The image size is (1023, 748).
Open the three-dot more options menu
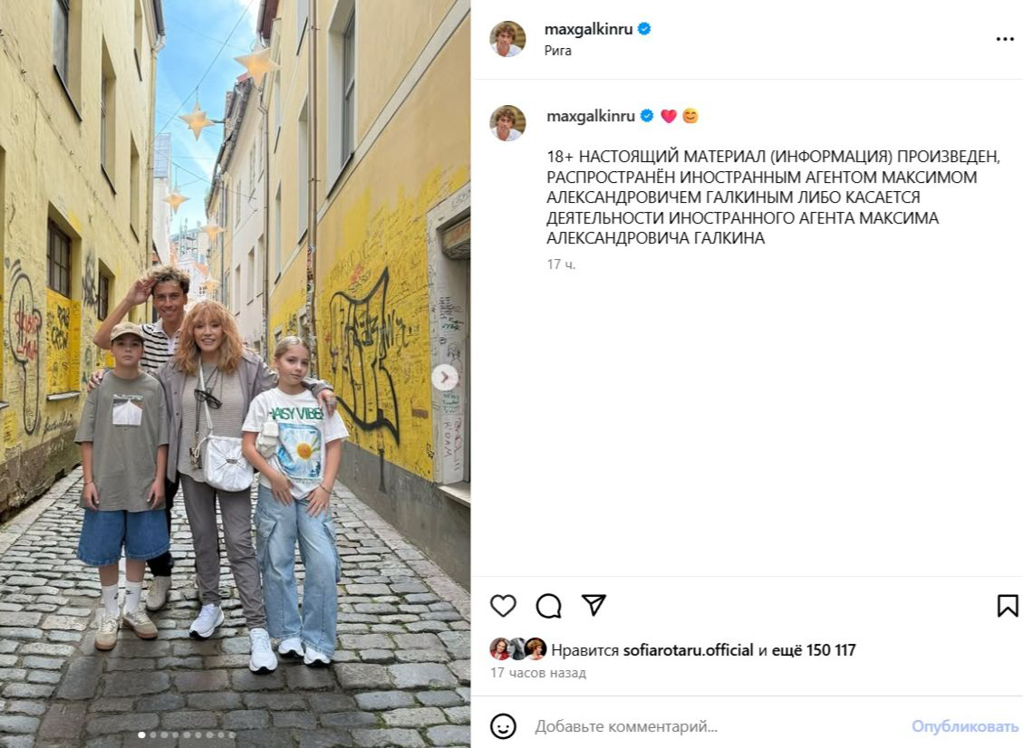point(1005,39)
